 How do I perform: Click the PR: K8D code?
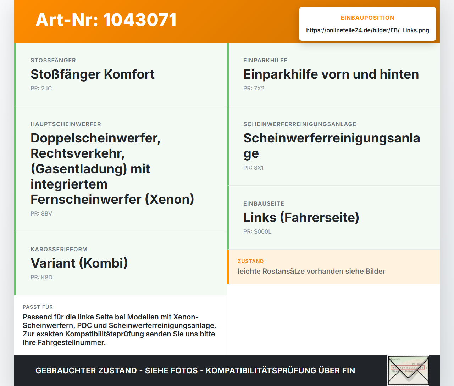(41, 277)
